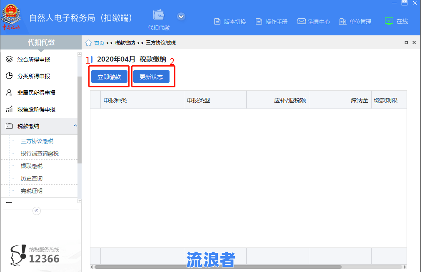Minimize the application window

[394, 3]
